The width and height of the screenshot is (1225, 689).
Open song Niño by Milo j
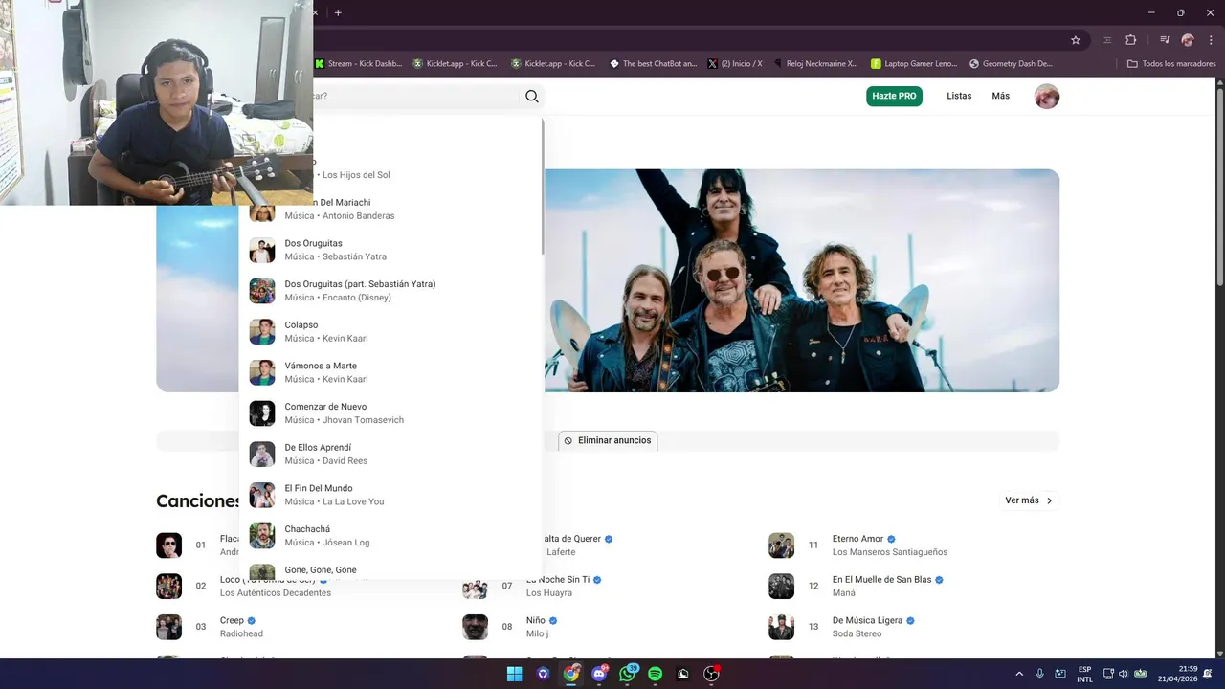[x=535, y=620]
